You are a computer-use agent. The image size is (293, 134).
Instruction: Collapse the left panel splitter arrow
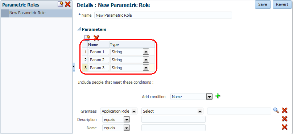coord(74,66)
